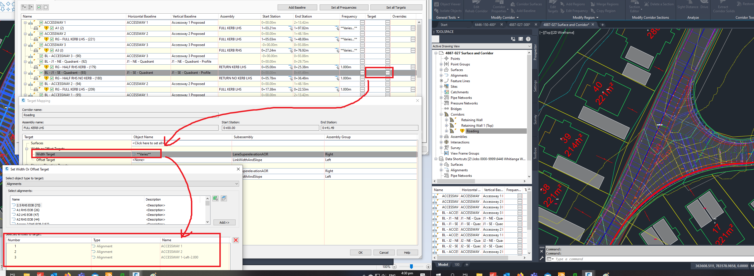Collapse the Corridors node in Prospector
This screenshot has height=276, width=754.
click(441, 114)
